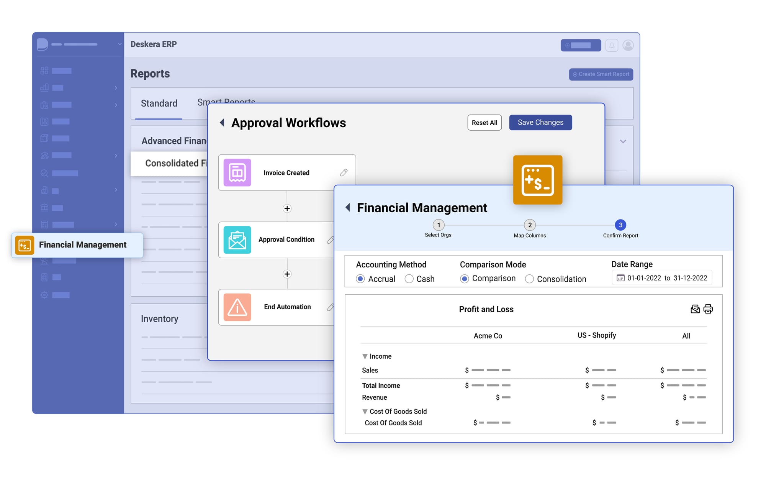Image resolution: width=766 pixels, height=479 pixels.
Task: Click the Save Changes button
Action: (541, 123)
